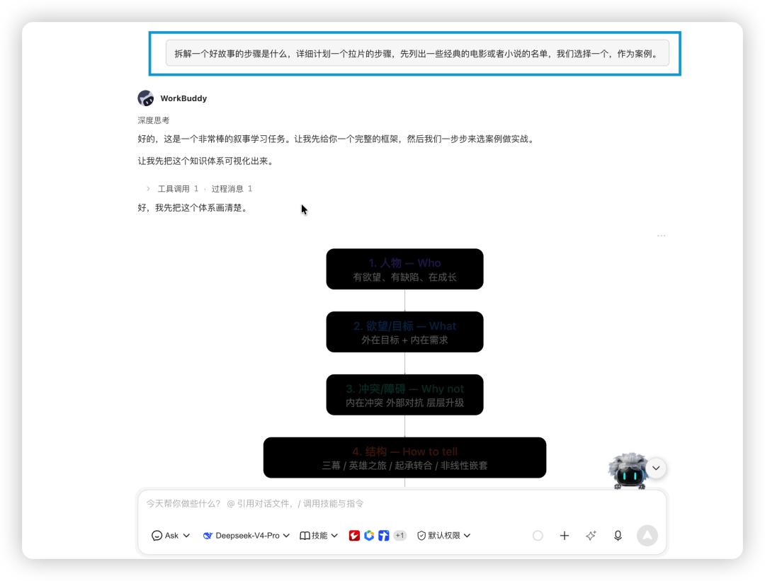Click the user message bubble at top
The height and width of the screenshot is (581, 765).
(x=417, y=53)
